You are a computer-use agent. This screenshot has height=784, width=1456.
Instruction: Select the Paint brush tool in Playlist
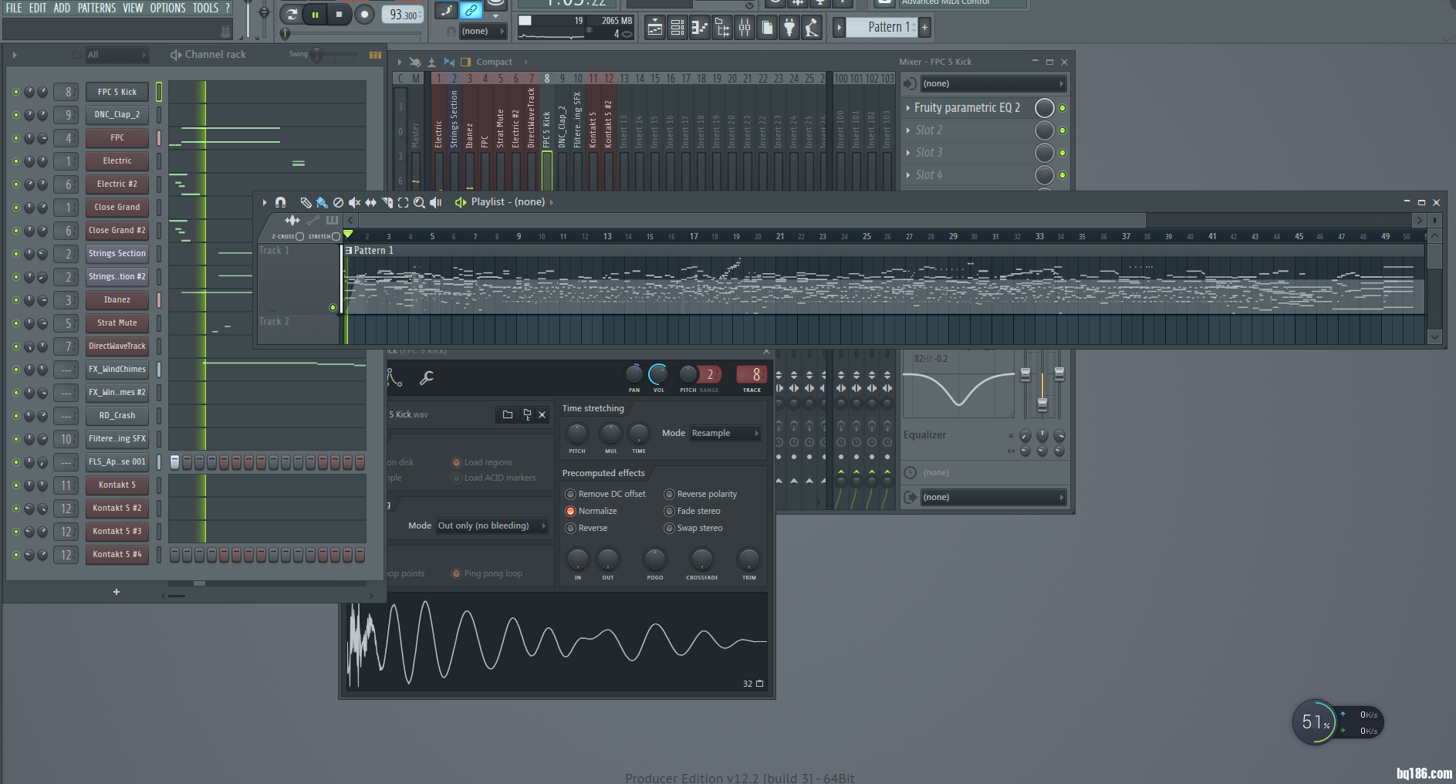coord(322,202)
